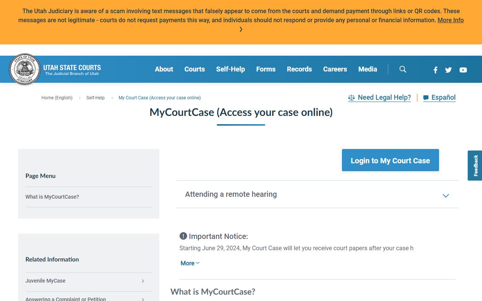Click the Related Information heading
Screen dimensions: 482x301
(52, 259)
